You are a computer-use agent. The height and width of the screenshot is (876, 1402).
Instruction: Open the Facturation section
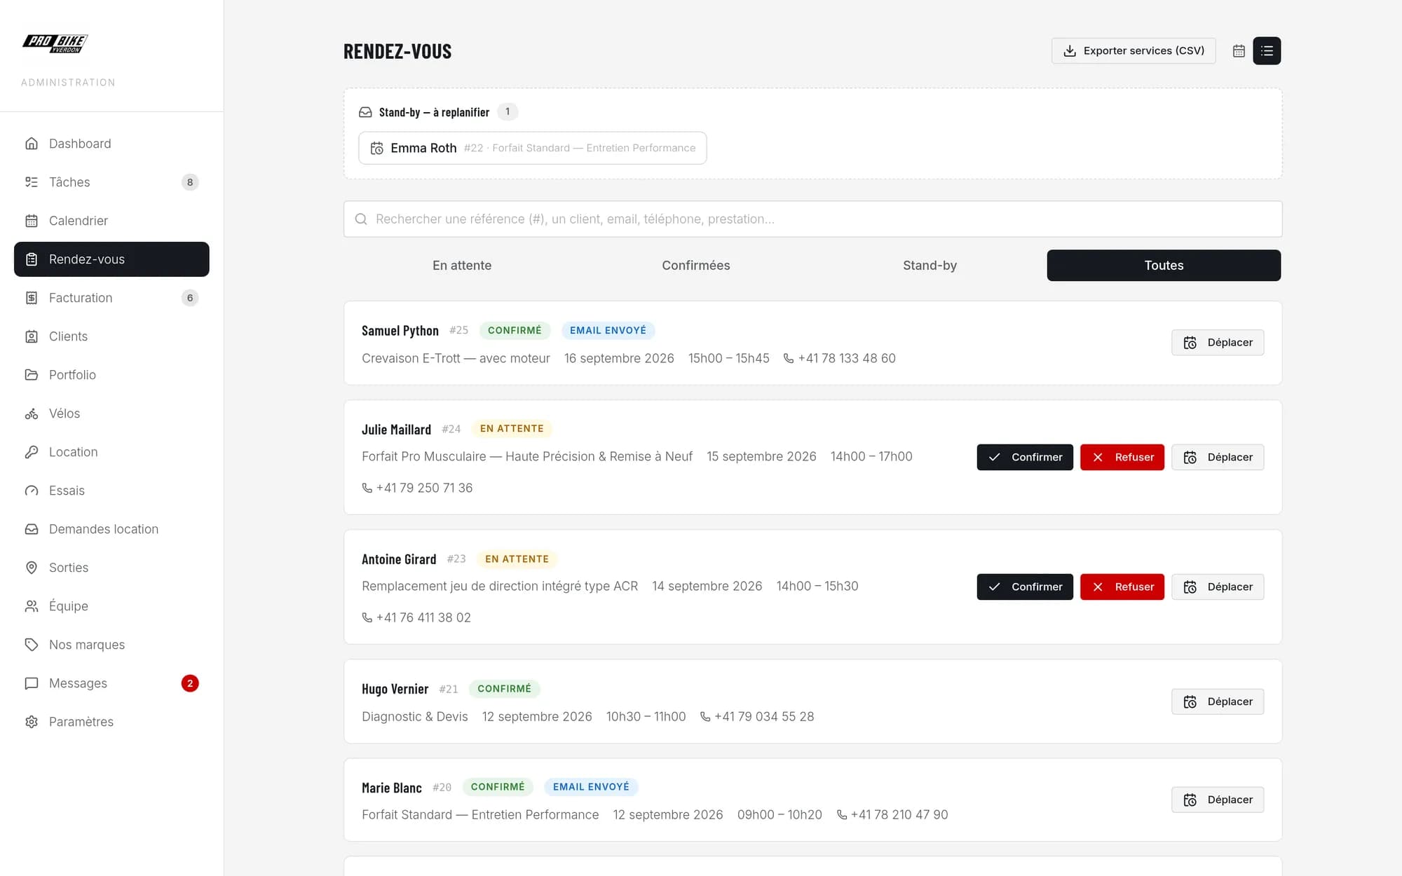coord(111,298)
